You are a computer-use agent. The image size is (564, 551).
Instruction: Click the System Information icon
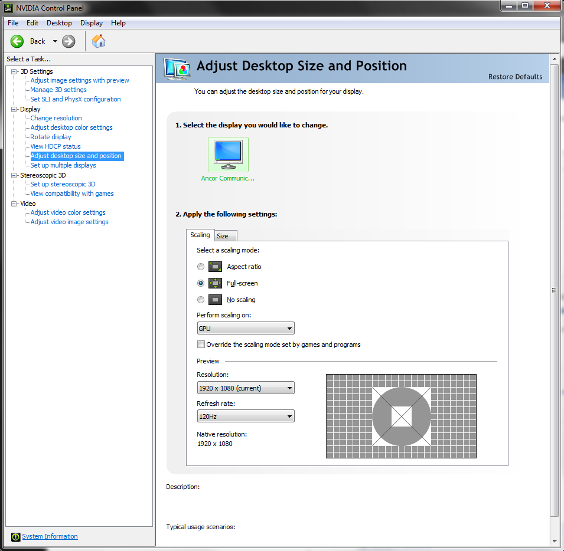[15, 537]
